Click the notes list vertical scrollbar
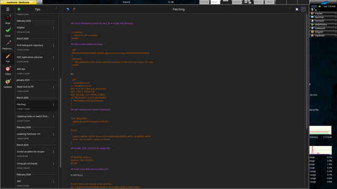337x189 pixels. pyautogui.click(x=61, y=123)
